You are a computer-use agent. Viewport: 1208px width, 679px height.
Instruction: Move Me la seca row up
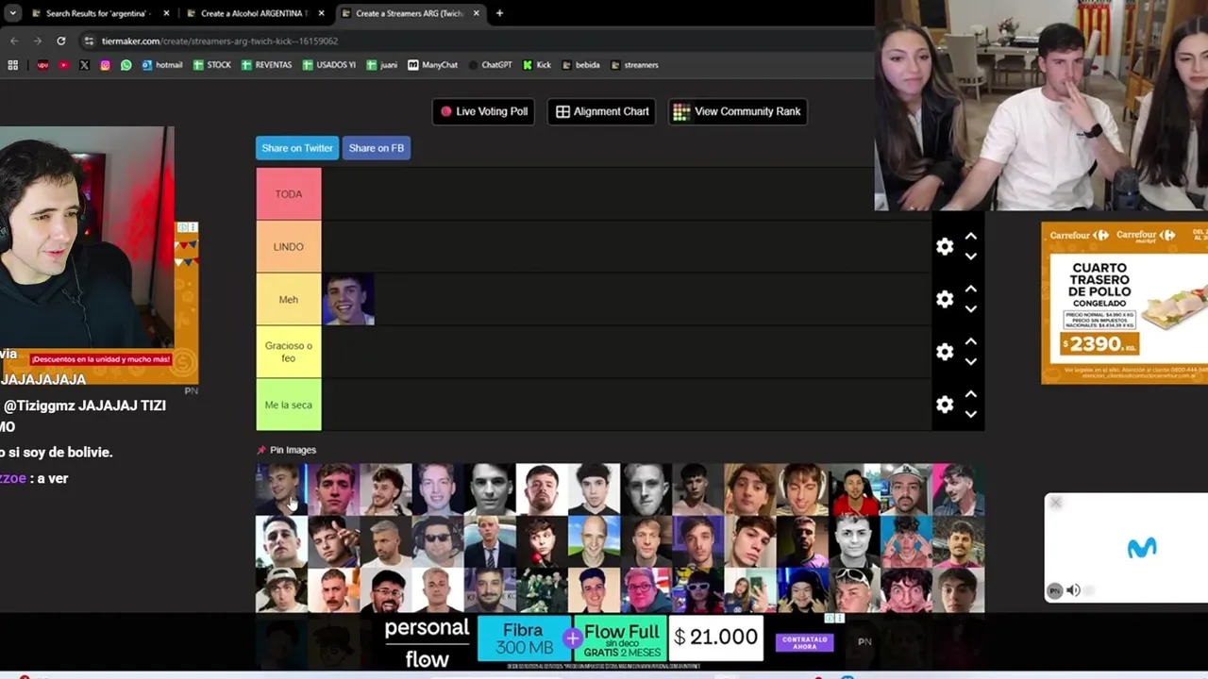[x=970, y=395]
